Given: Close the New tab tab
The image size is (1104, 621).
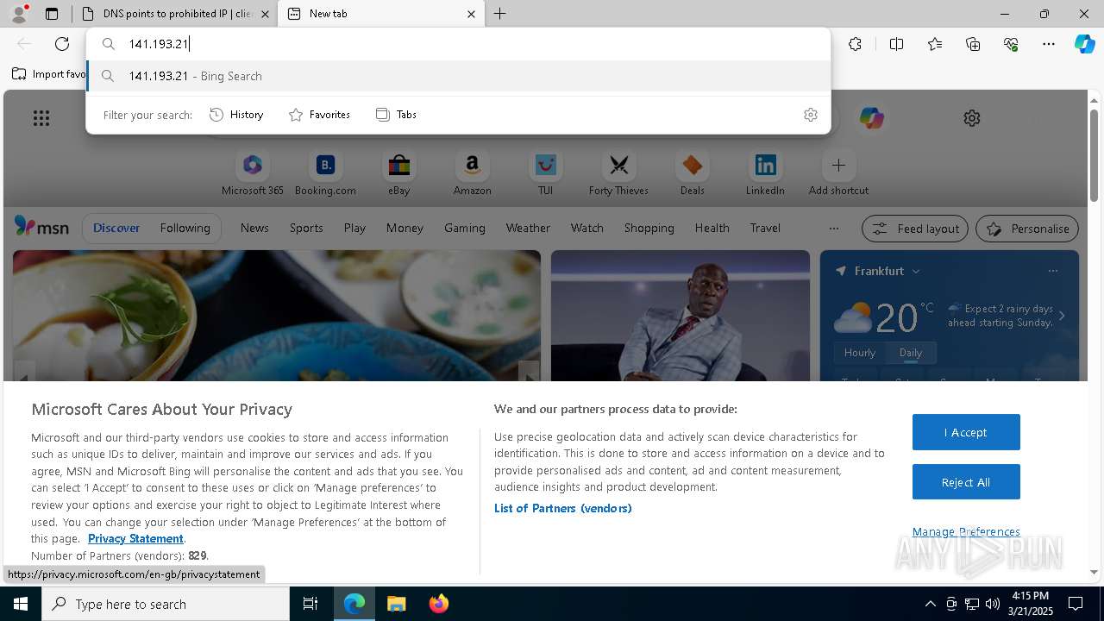Looking at the screenshot, I should 471,14.
